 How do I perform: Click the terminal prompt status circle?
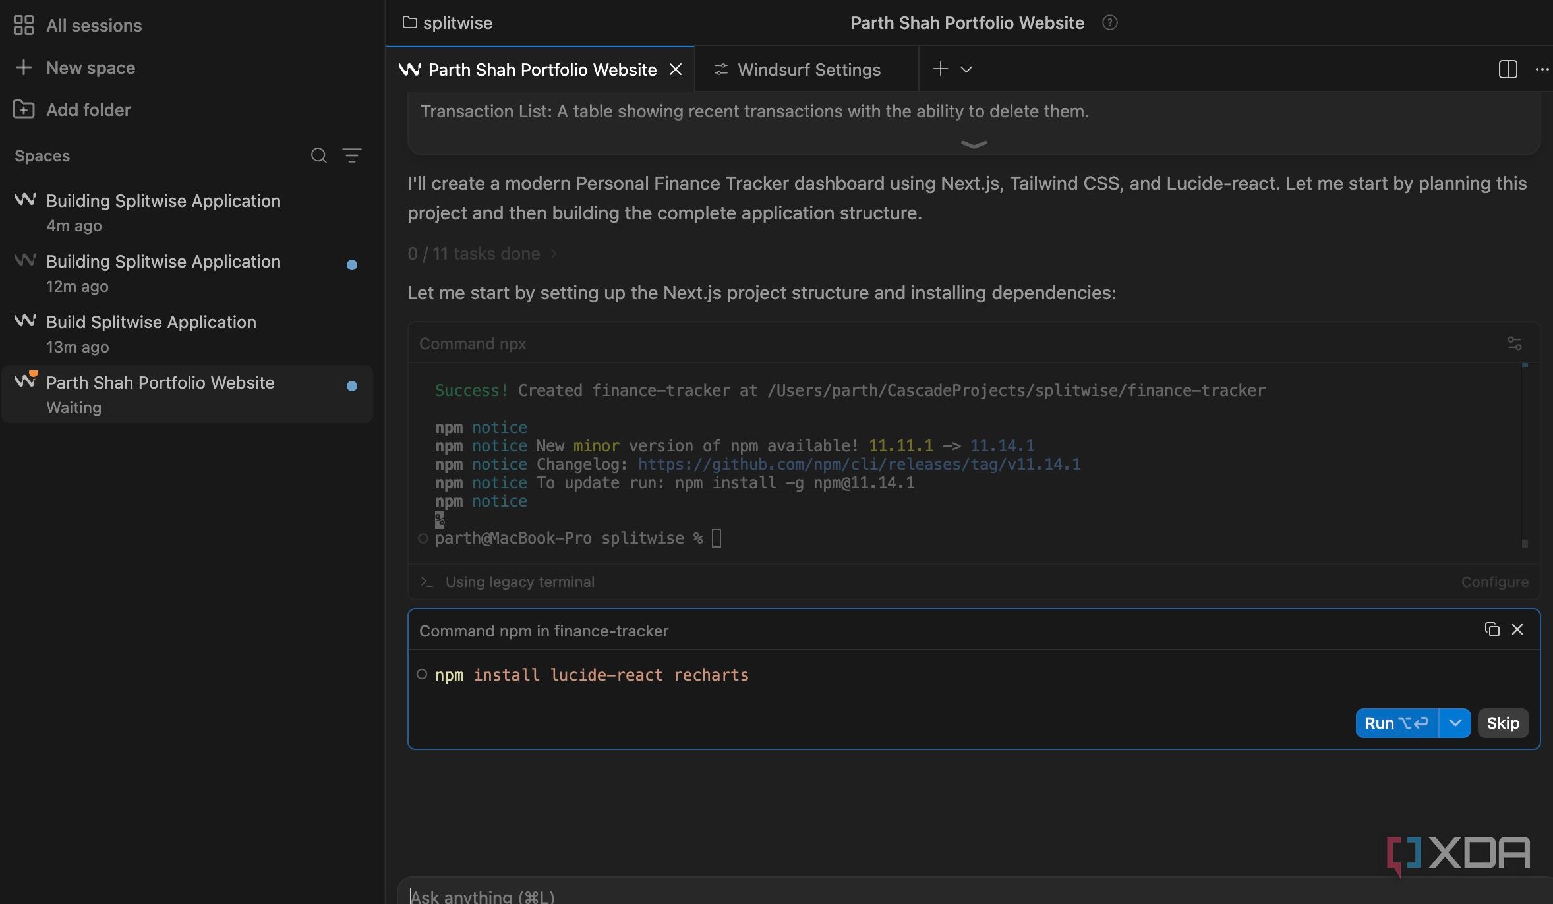click(x=423, y=538)
